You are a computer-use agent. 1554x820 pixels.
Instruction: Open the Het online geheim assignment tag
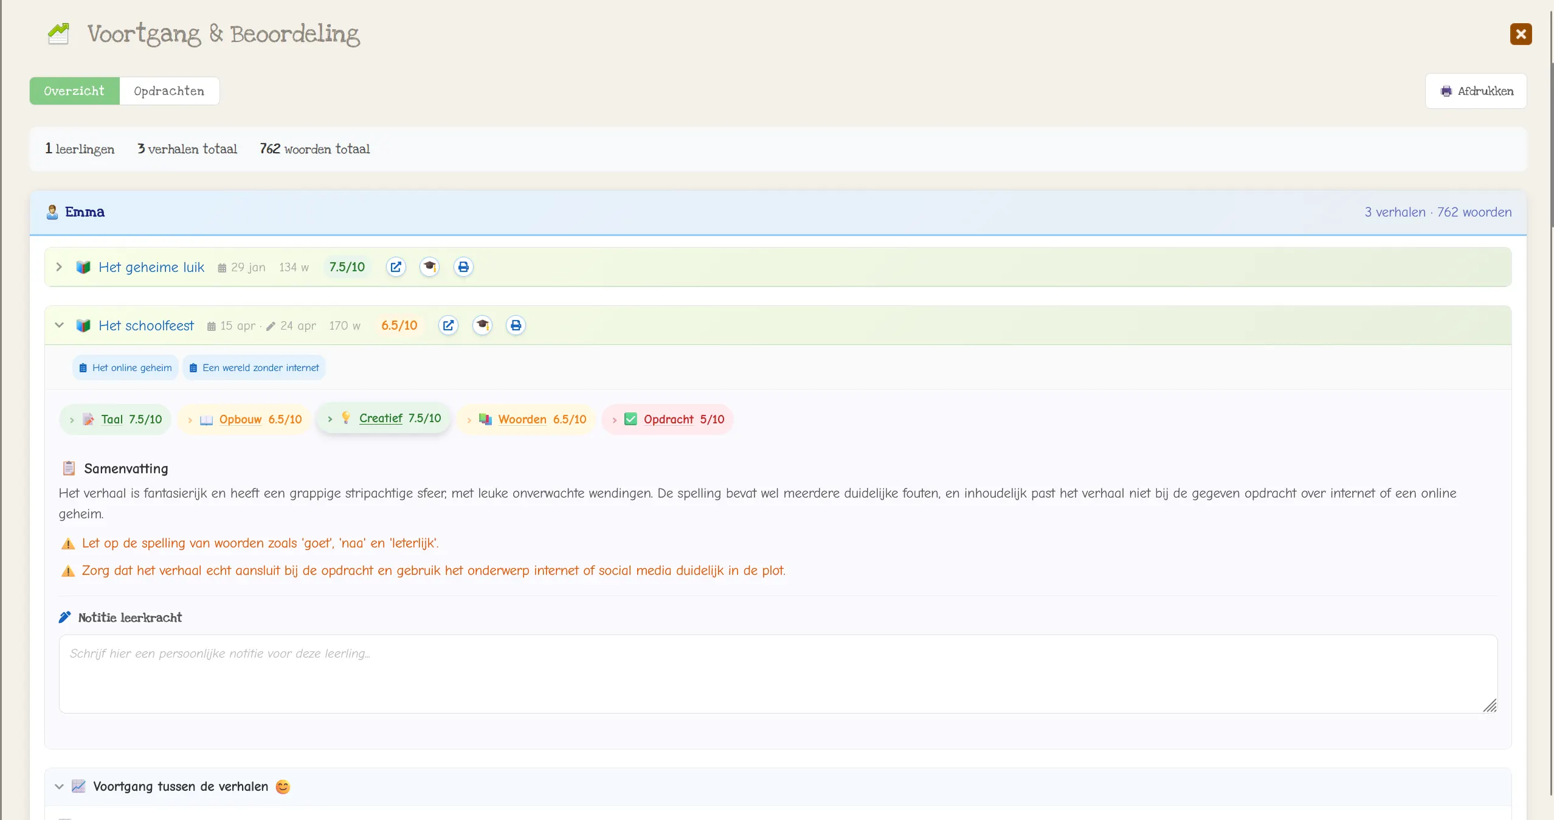click(x=125, y=367)
